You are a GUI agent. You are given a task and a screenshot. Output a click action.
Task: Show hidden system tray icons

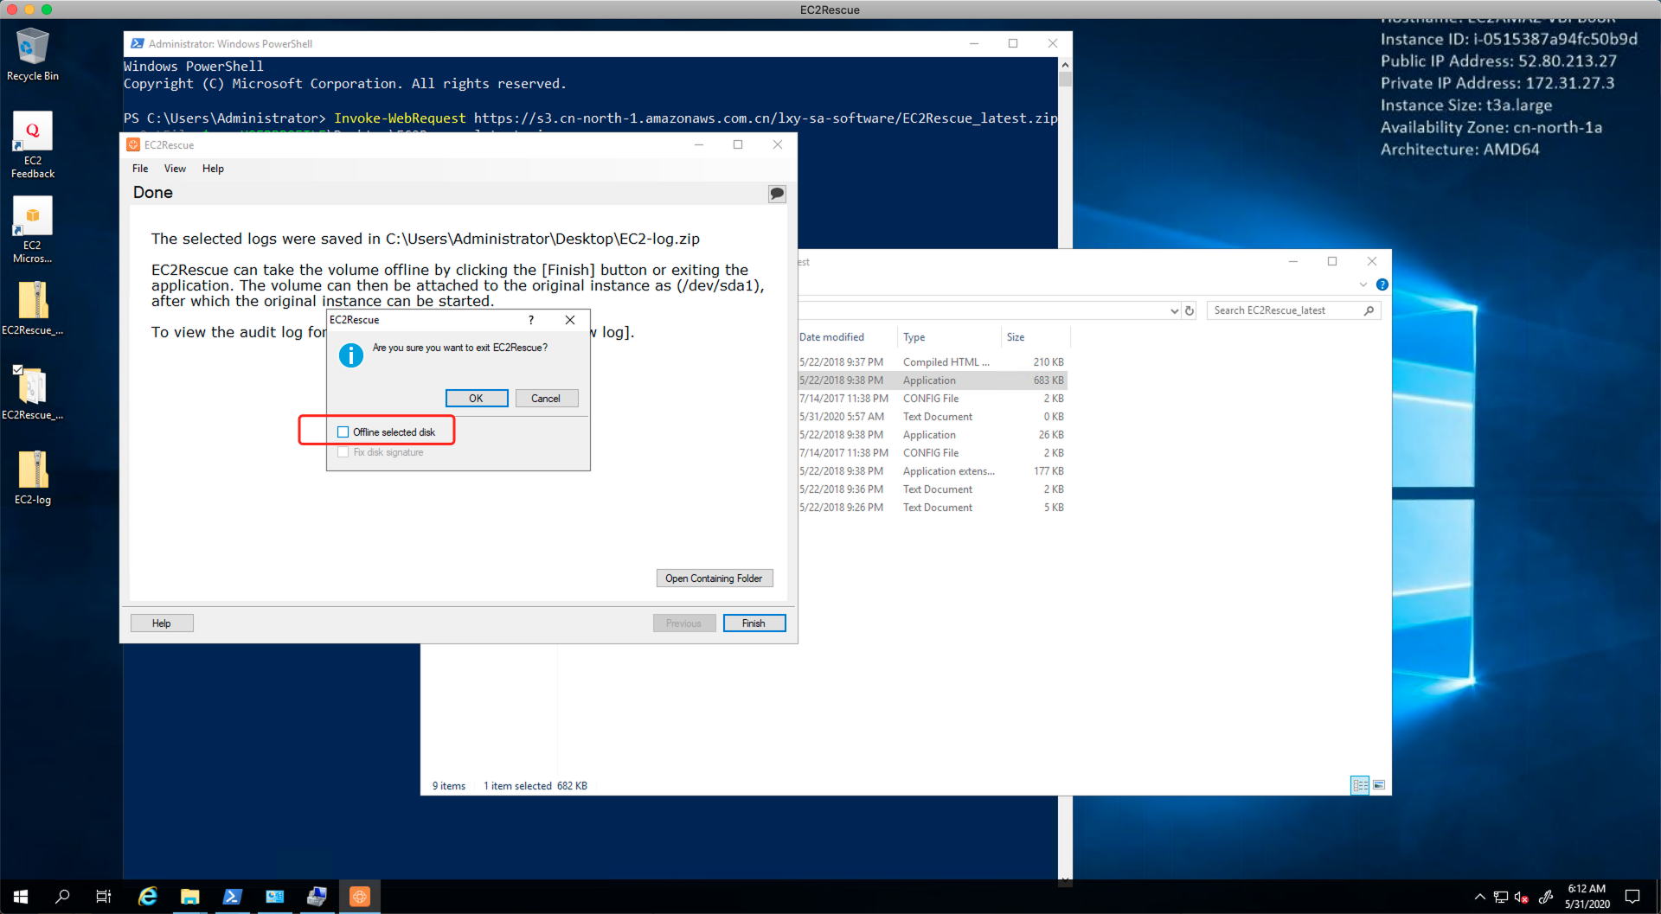1479,897
